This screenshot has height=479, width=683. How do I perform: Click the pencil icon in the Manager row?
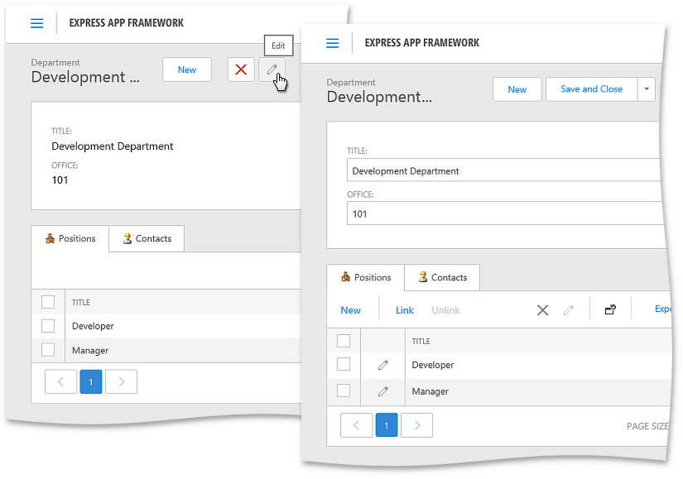[382, 391]
